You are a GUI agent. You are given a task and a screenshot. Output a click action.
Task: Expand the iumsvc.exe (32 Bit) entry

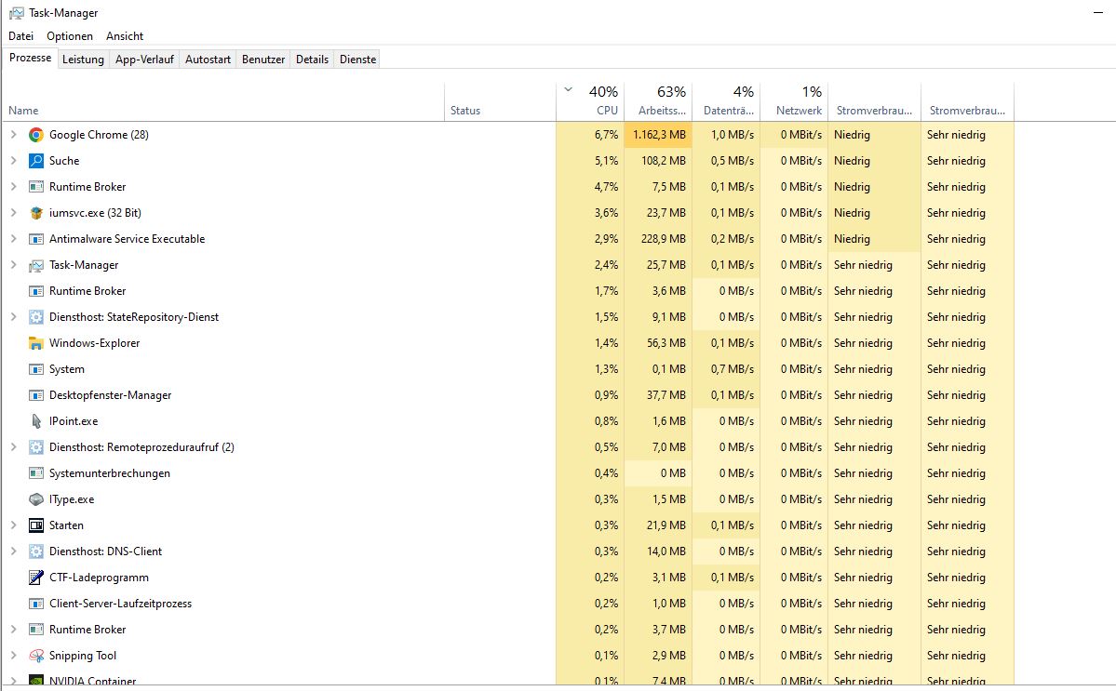coord(13,213)
